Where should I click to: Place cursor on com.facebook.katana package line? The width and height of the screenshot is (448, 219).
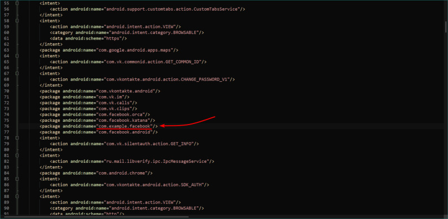pos(97,121)
